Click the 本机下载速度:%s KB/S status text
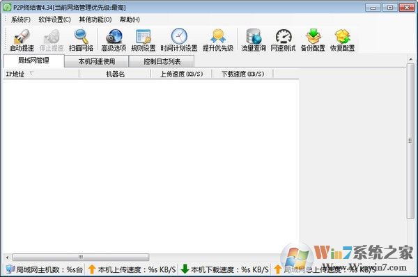418x277 pixels. (x=230, y=270)
